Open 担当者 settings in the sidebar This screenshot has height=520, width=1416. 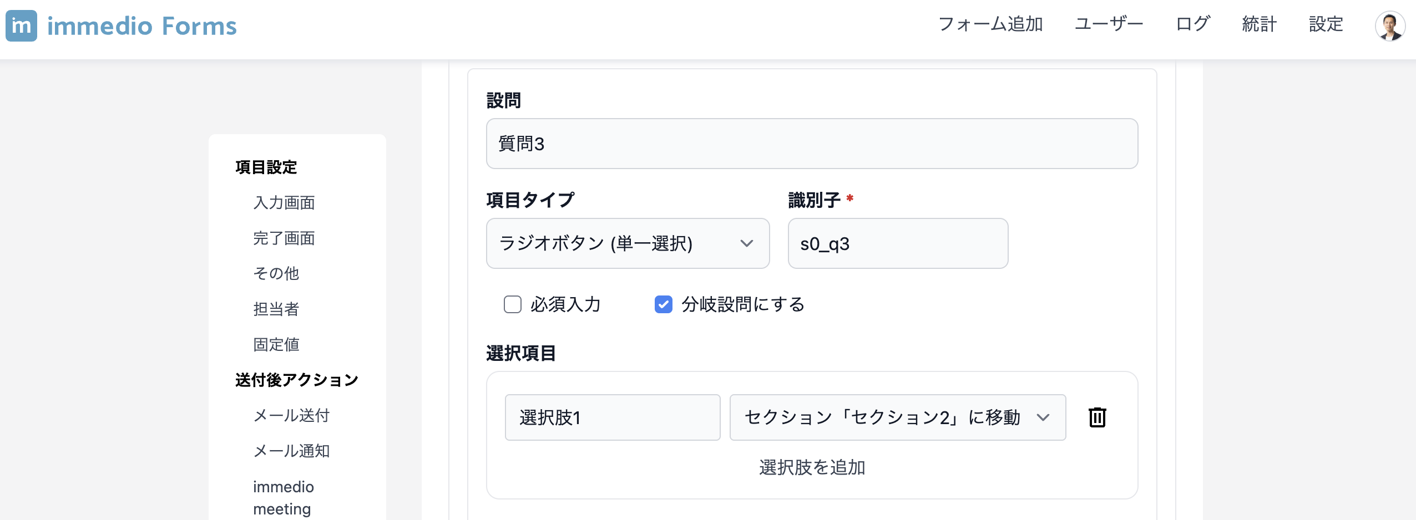276,309
